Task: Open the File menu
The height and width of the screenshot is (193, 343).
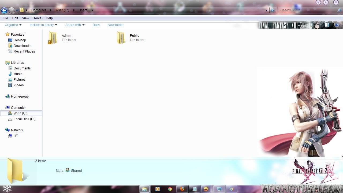Action: [x=5, y=18]
